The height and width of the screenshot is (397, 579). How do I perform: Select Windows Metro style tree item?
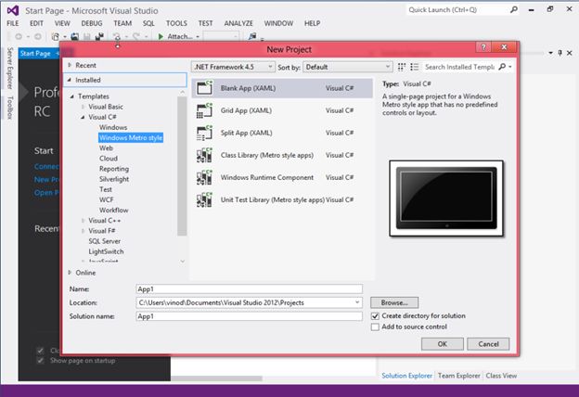click(131, 138)
